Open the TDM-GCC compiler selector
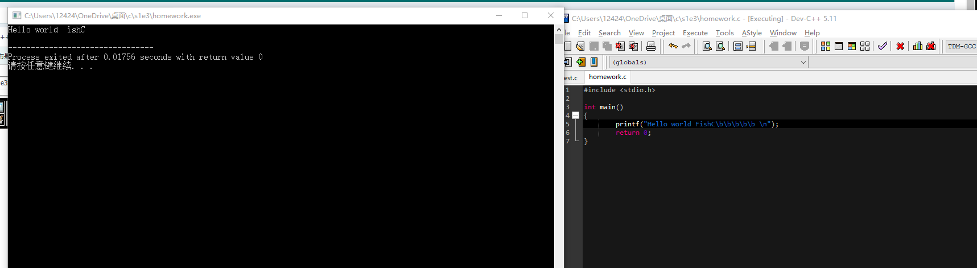977x268 pixels. [962, 46]
